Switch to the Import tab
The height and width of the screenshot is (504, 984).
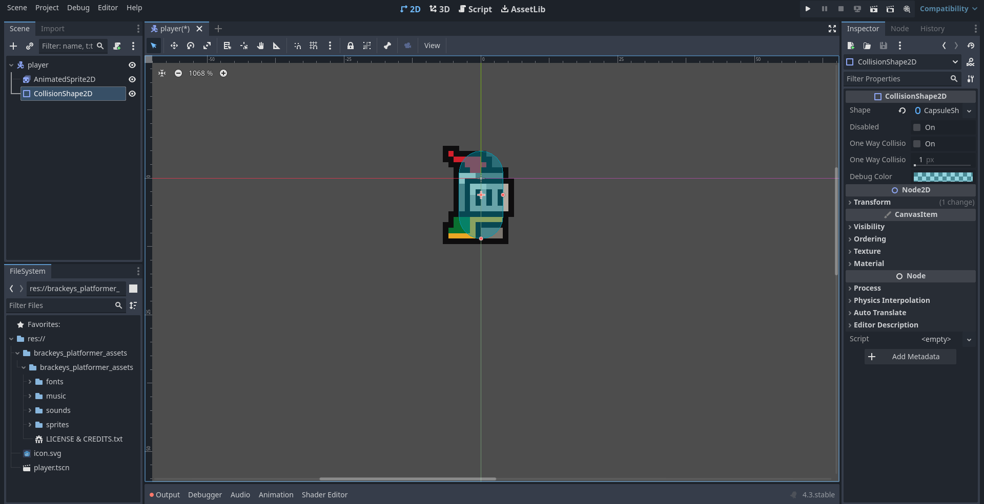coord(53,29)
